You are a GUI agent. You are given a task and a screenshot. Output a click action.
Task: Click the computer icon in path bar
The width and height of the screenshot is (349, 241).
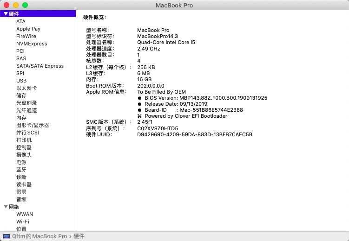coord(7,236)
